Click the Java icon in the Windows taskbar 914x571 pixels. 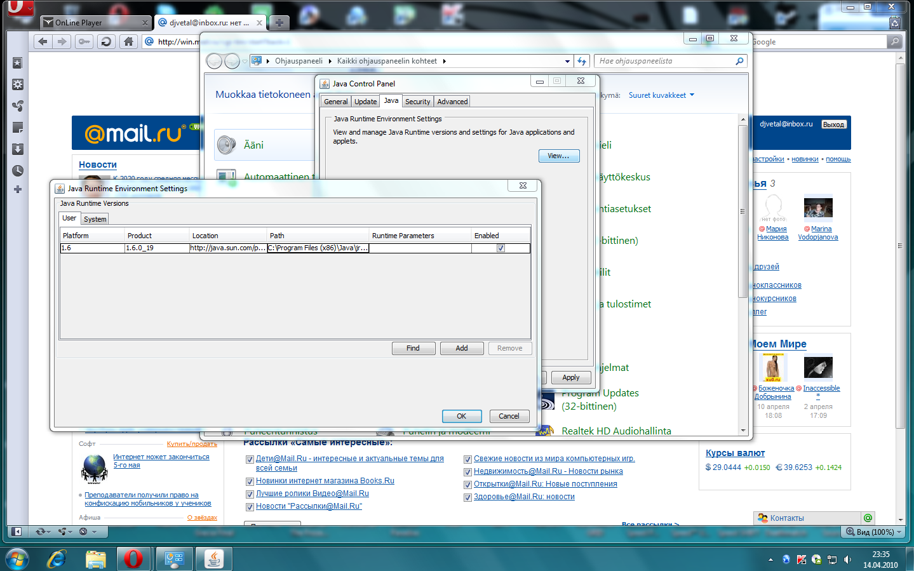tap(214, 559)
